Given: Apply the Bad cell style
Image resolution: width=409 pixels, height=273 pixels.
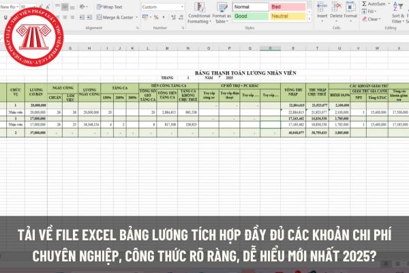Looking at the screenshot, I should pyautogui.click(x=288, y=7).
